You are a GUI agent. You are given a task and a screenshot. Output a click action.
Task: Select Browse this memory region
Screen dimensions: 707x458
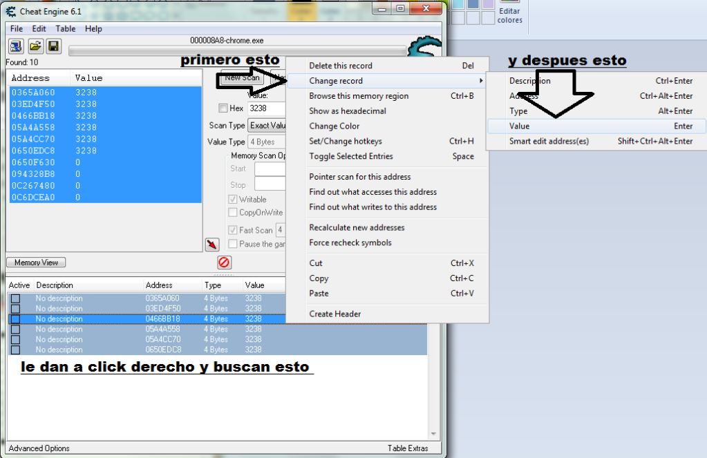coord(387,96)
